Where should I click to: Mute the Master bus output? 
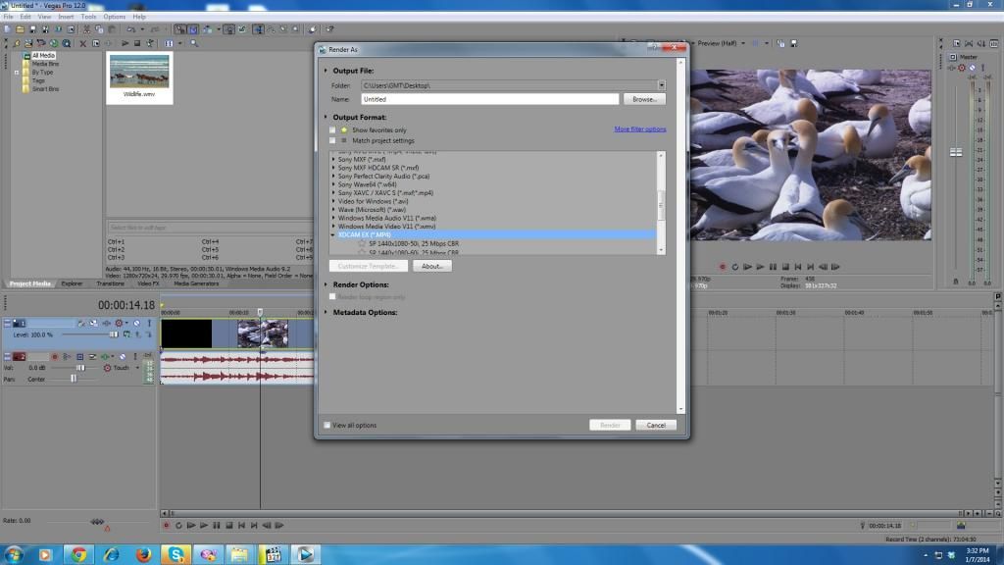pos(972,68)
